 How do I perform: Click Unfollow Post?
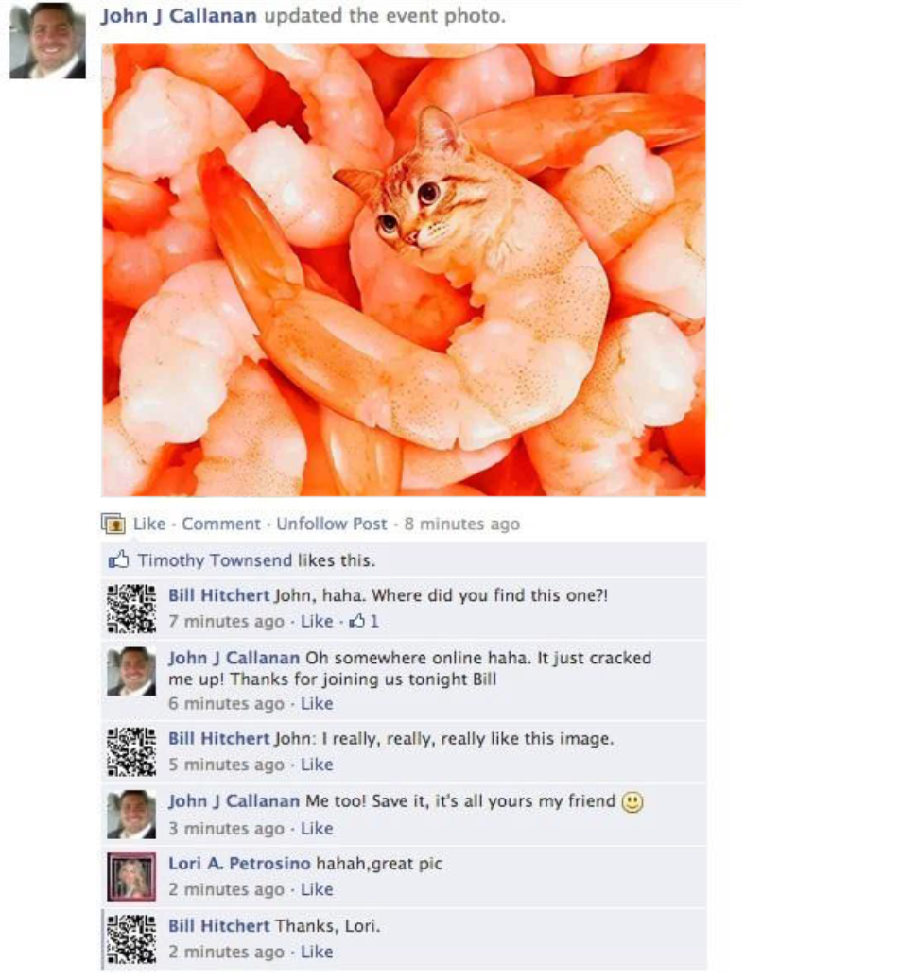point(332,524)
